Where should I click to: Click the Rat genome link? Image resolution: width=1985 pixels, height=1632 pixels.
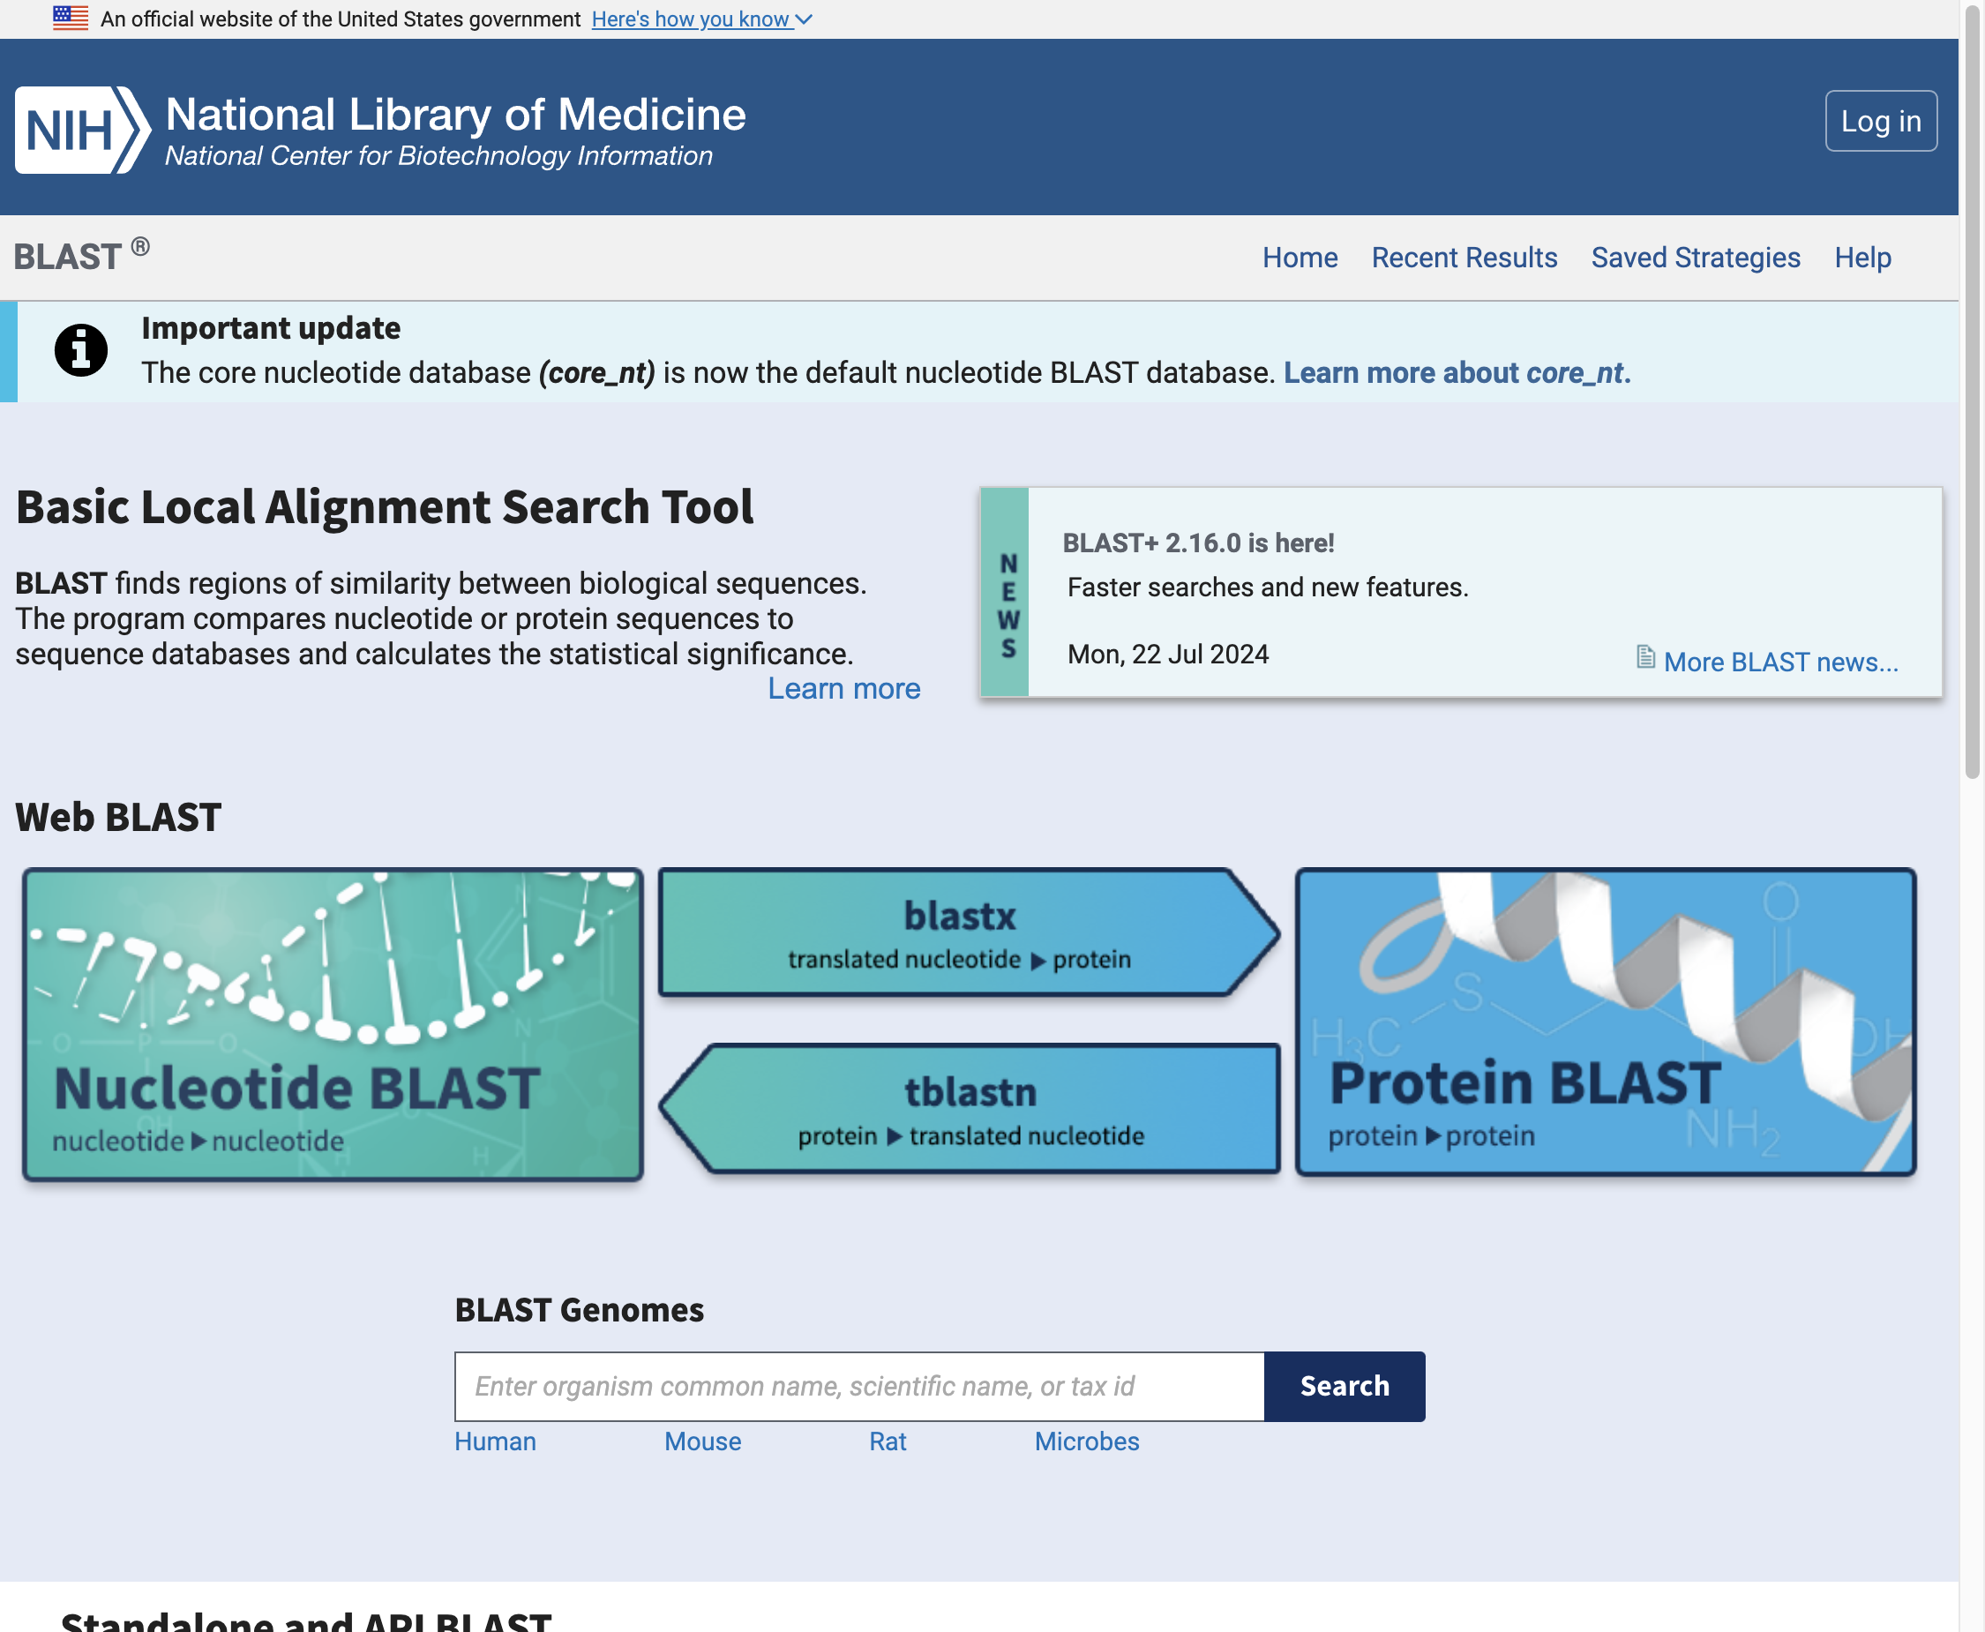tap(888, 1441)
